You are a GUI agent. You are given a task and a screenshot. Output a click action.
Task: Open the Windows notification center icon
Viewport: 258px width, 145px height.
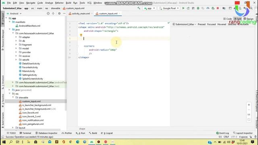(x=253, y=142)
